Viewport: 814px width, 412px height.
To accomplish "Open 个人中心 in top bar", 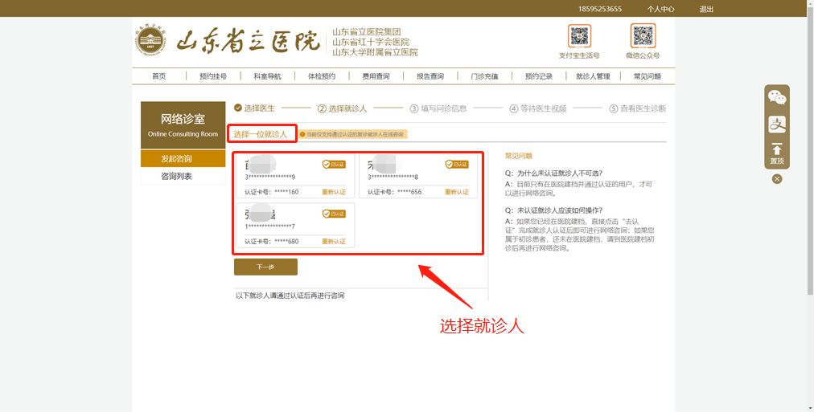I will coord(660,9).
